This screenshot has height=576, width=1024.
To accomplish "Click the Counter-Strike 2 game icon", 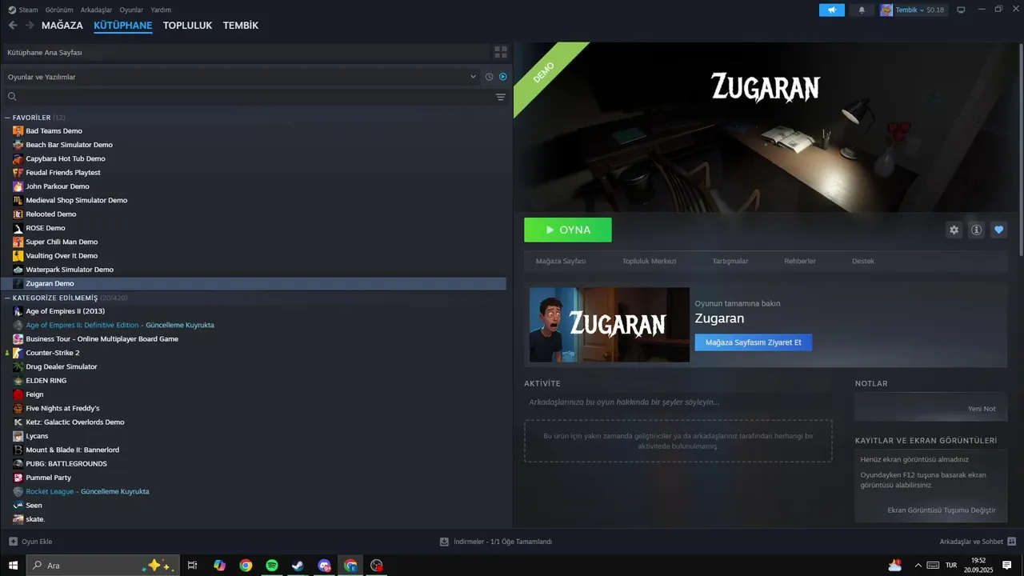I will point(18,353).
